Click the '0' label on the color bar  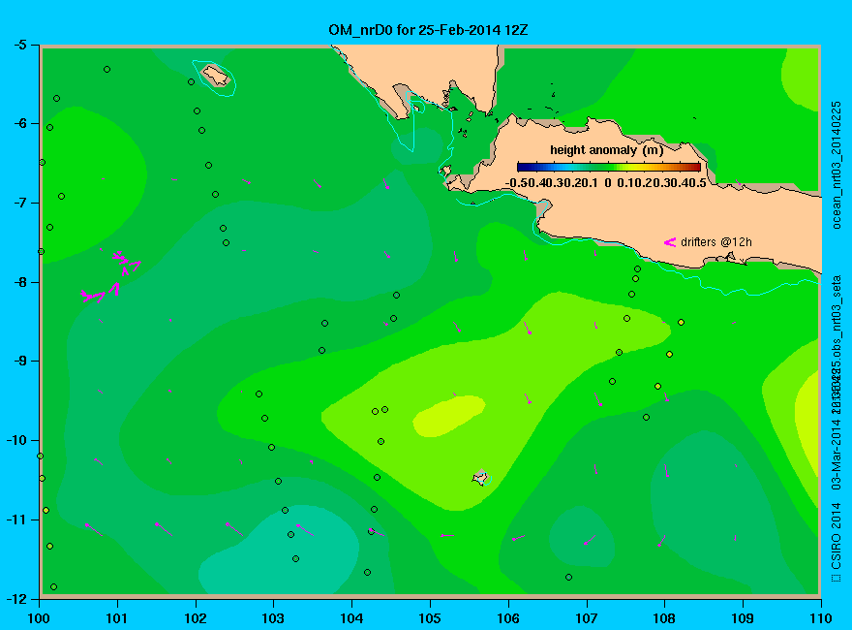pyautogui.click(x=607, y=183)
